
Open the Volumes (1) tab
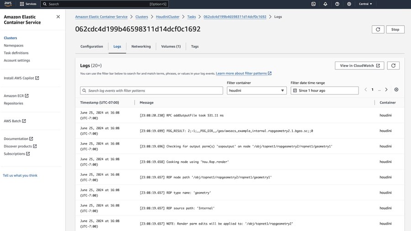point(171,47)
